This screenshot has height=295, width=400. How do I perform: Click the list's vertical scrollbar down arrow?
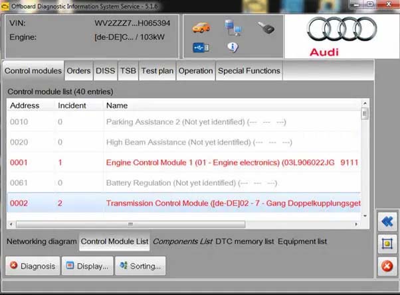365,216
